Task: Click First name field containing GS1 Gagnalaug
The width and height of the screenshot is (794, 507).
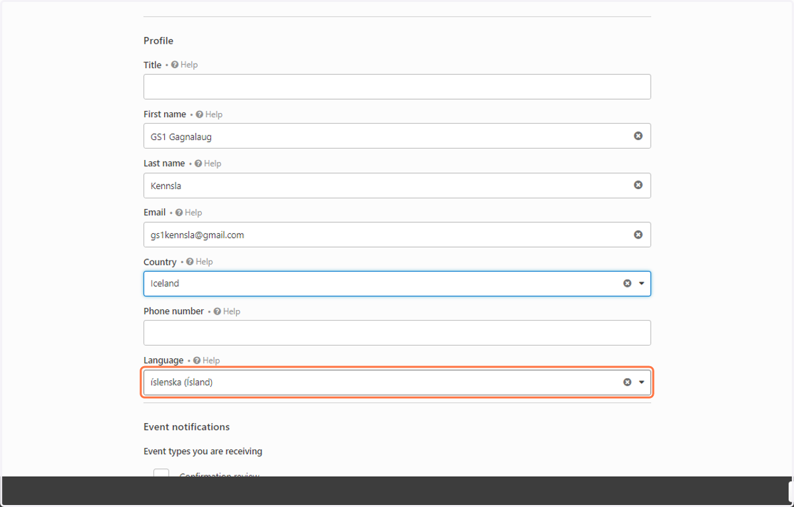Action: pos(397,136)
